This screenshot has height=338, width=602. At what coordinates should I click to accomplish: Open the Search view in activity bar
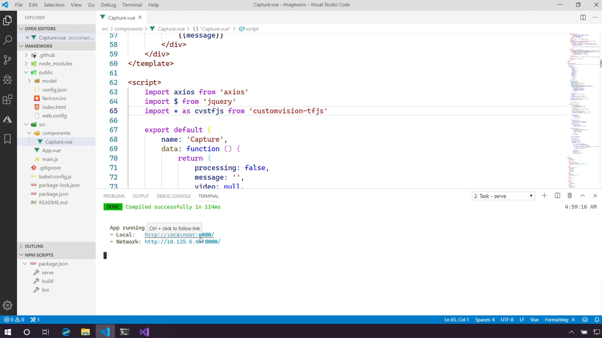point(8,40)
